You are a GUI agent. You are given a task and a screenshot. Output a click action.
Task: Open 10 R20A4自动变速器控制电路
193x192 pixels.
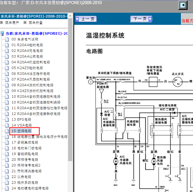pos(36,96)
